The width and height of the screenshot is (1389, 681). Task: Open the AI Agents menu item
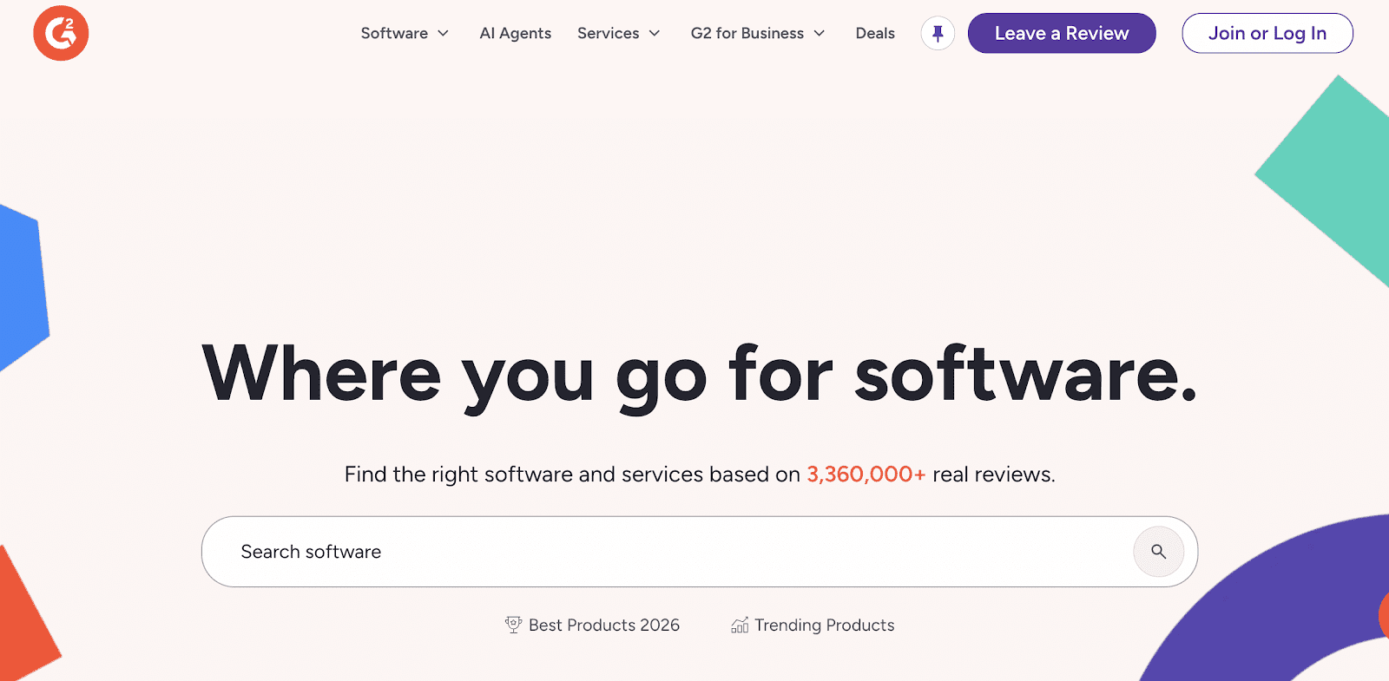516,33
